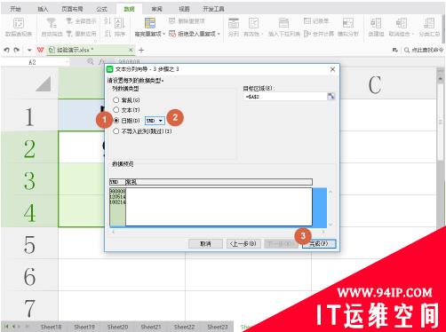This screenshot has height=332, width=446.
Task: Open the 视图 ribbon tab
Action: 184,9
